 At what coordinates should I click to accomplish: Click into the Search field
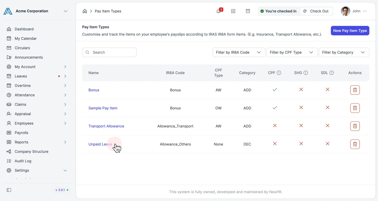[109, 52]
